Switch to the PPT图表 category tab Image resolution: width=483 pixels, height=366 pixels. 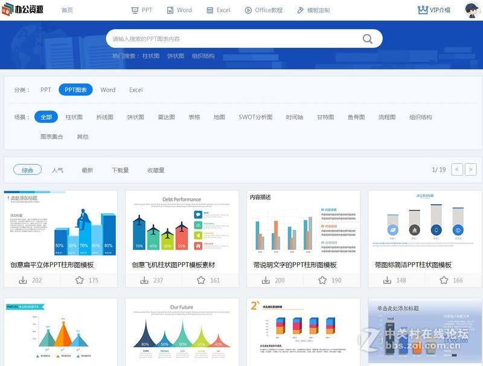[75, 89]
